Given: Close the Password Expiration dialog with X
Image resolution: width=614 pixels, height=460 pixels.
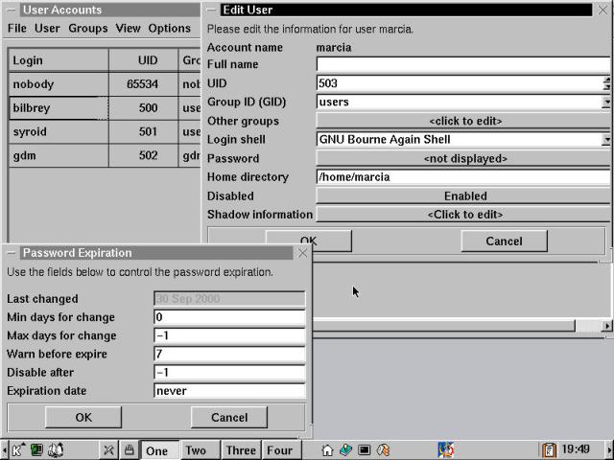Looking at the screenshot, I should tap(303, 253).
